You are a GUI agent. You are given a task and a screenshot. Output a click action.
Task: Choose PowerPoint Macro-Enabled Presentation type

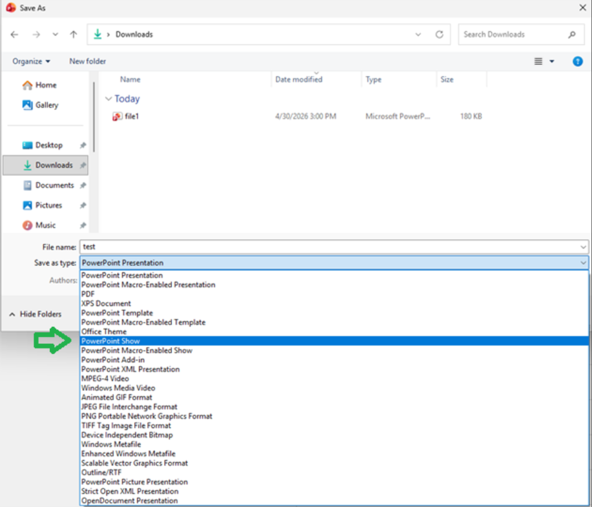(334, 285)
